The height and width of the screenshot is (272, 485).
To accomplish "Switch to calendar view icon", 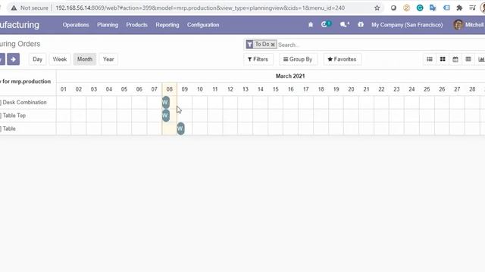I will (x=455, y=59).
